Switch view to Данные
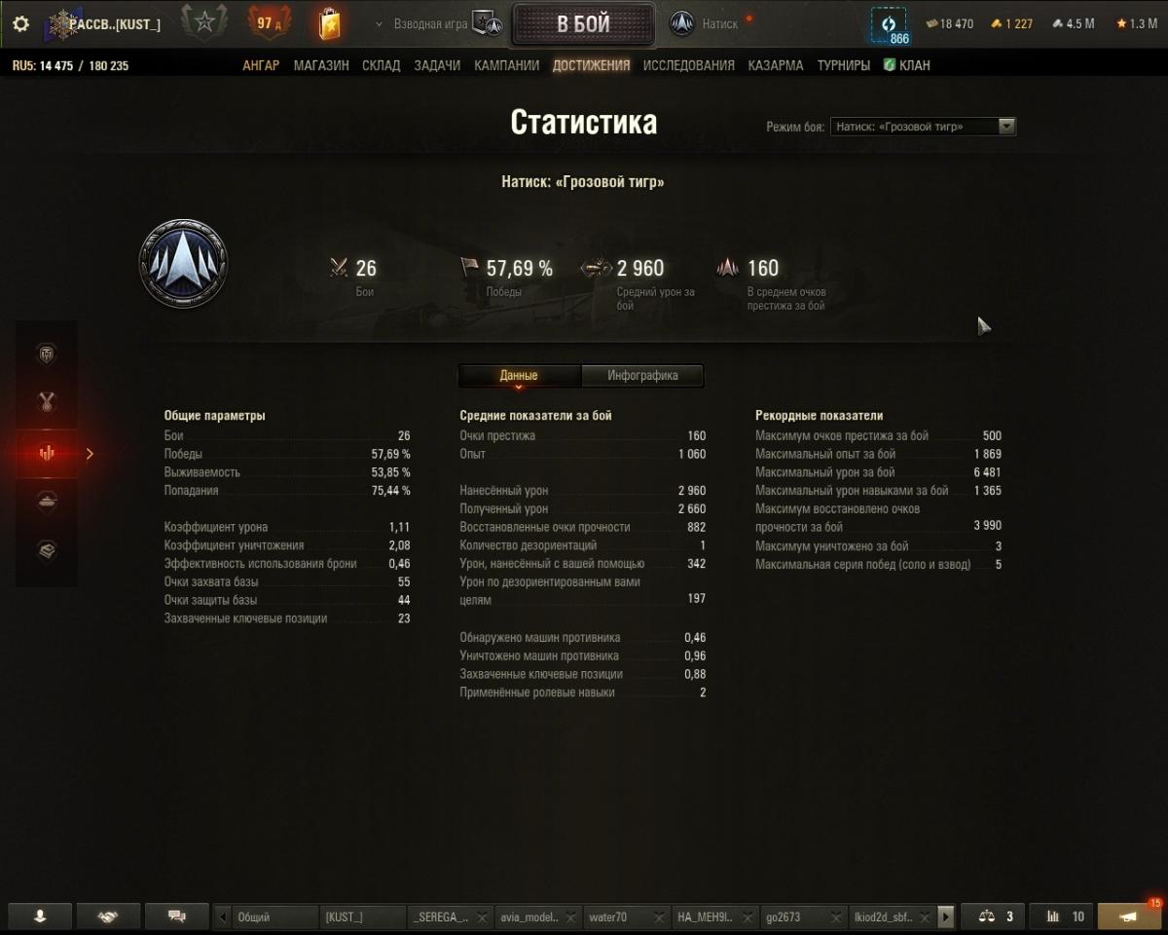This screenshot has height=935, width=1168. click(x=519, y=375)
